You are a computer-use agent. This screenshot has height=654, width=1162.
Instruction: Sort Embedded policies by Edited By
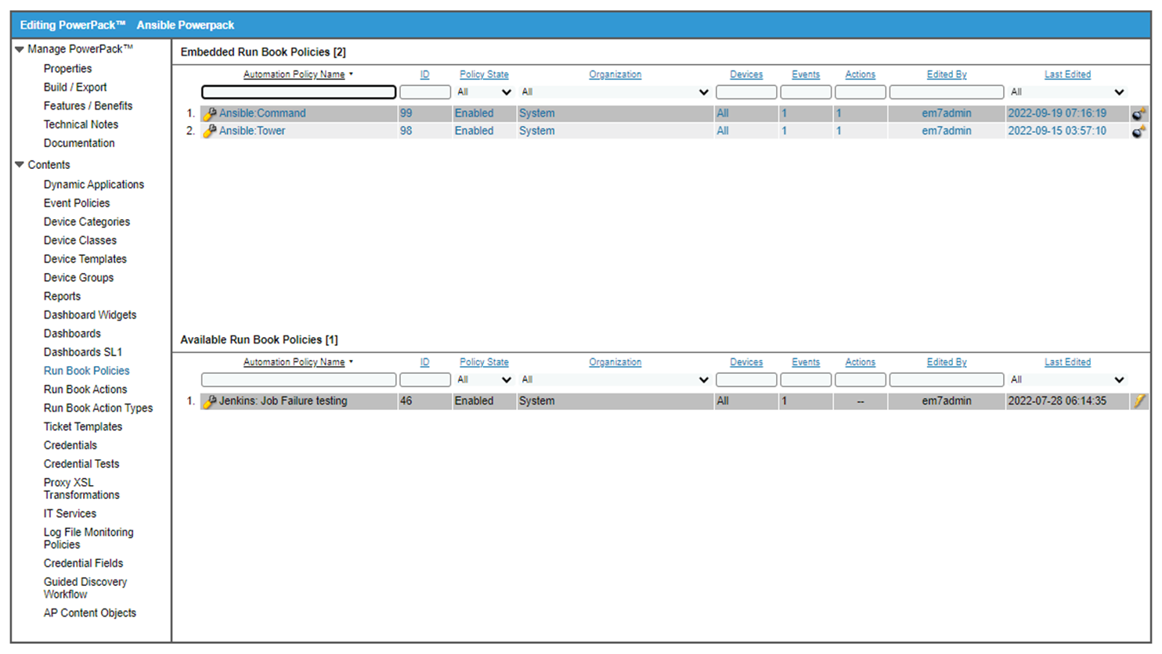[947, 75]
